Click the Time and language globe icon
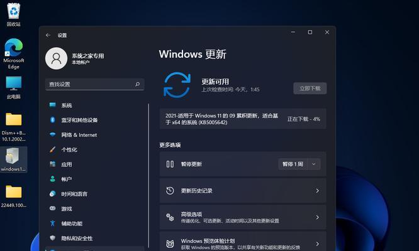Viewport: 419px width, 251px height. pyautogui.click(x=53, y=194)
